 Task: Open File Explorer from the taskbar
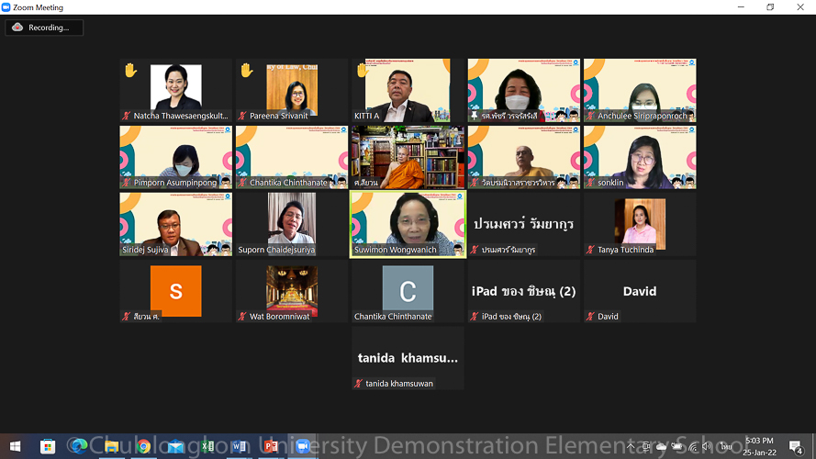tap(111, 447)
